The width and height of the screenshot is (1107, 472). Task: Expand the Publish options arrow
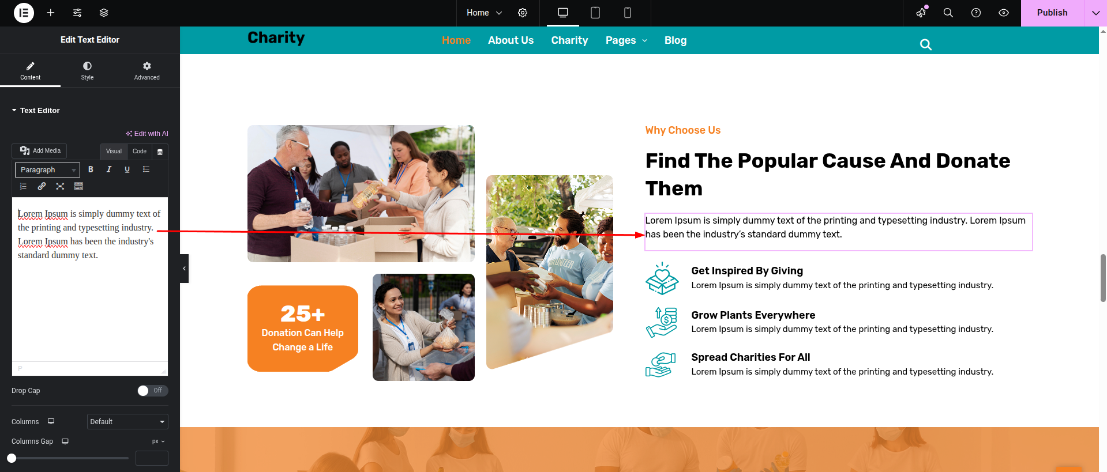pos(1095,13)
